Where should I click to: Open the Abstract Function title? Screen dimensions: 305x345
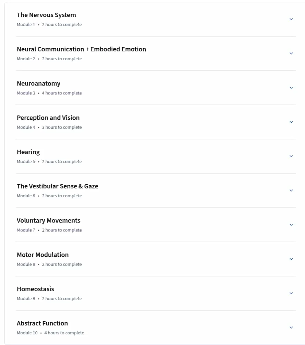pos(42,323)
